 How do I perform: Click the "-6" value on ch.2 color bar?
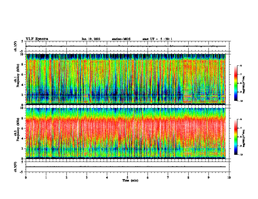(240, 119)
